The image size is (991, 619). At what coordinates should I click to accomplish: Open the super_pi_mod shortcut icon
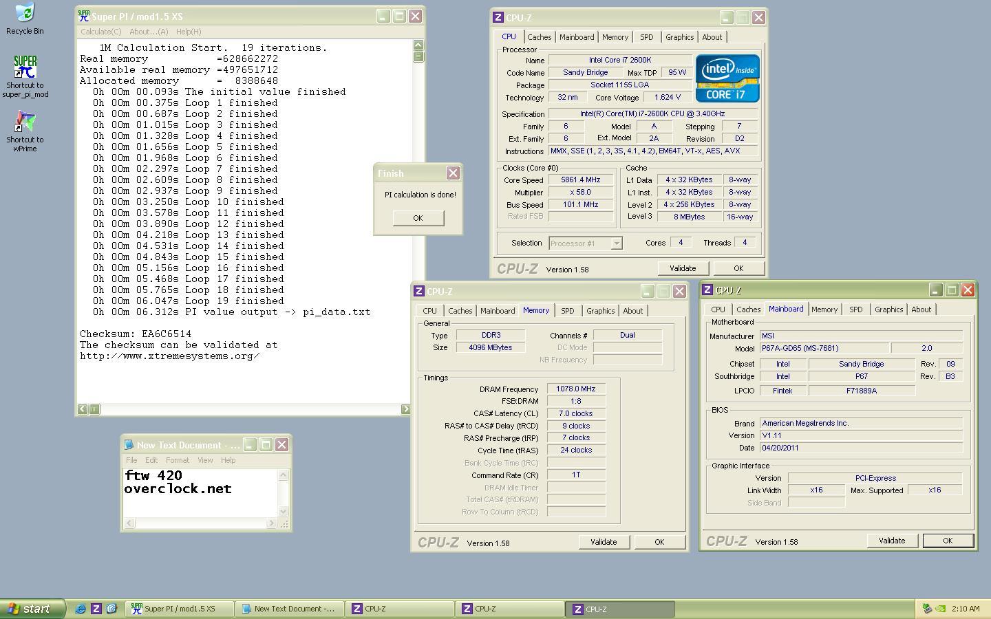pos(25,67)
